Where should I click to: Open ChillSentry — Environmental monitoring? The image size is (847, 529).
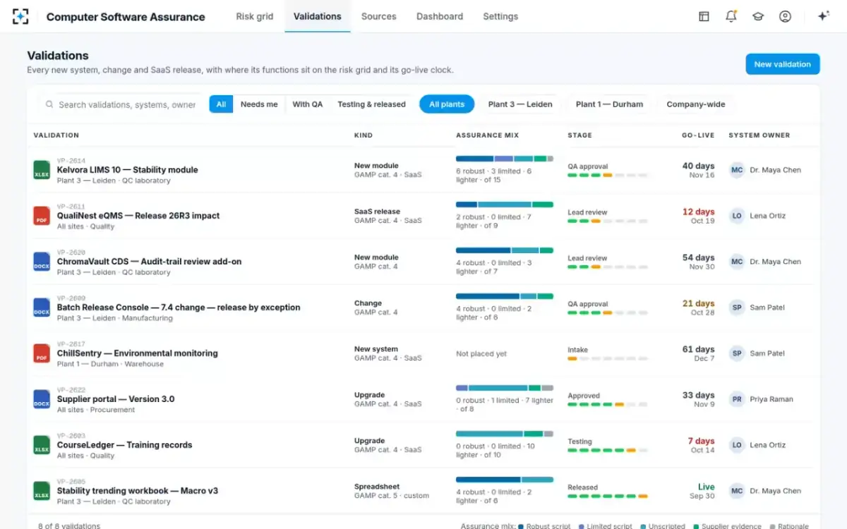coord(138,353)
